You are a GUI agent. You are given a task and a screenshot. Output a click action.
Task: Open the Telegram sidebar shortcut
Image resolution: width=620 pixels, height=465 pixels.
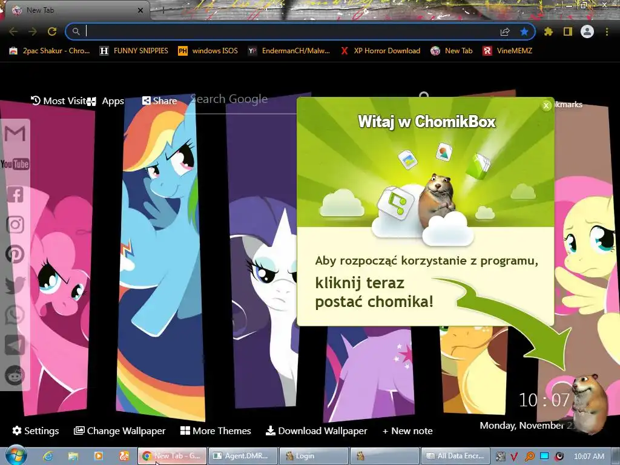pyautogui.click(x=15, y=345)
